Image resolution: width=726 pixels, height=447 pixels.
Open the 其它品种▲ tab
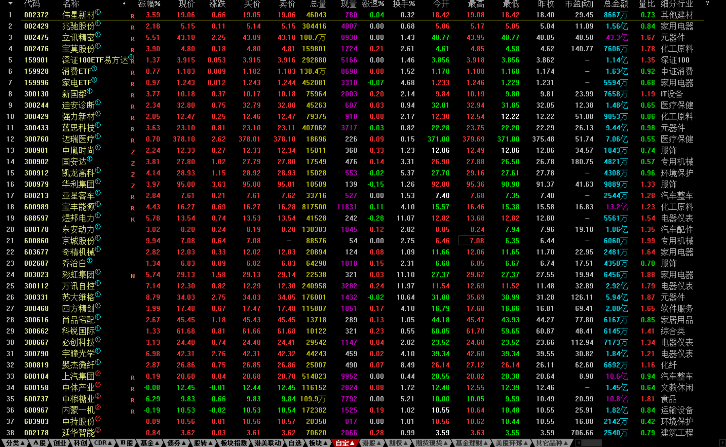552,443
